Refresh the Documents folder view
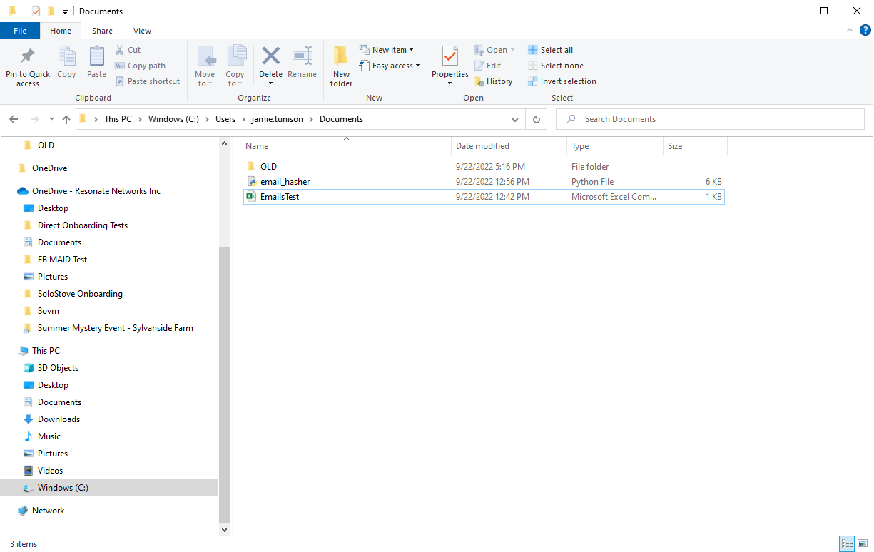 pos(537,119)
